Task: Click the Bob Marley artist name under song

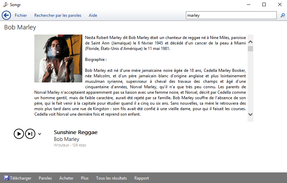Action: [x=67, y=139]
